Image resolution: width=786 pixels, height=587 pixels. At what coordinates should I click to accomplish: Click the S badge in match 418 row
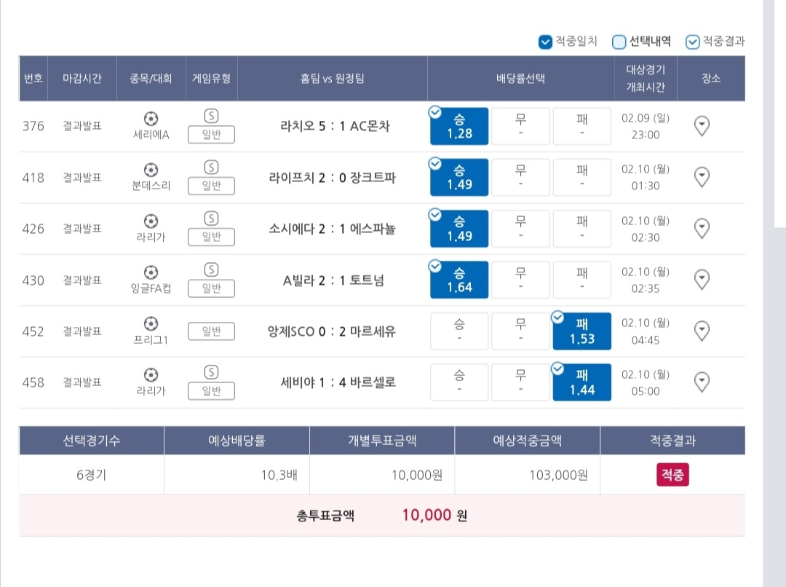point(212,167)
